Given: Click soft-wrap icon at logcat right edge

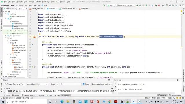Looking at the screenshot, I should pos(112,88).
